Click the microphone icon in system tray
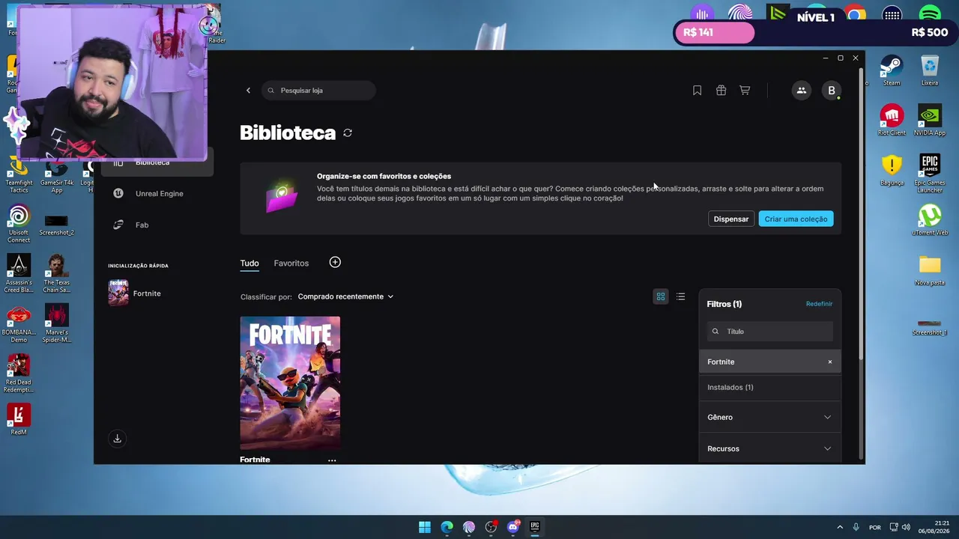Image resolution: width=959 pixels, height=539 pixels. pyautogui.click(x=856, y=527)
